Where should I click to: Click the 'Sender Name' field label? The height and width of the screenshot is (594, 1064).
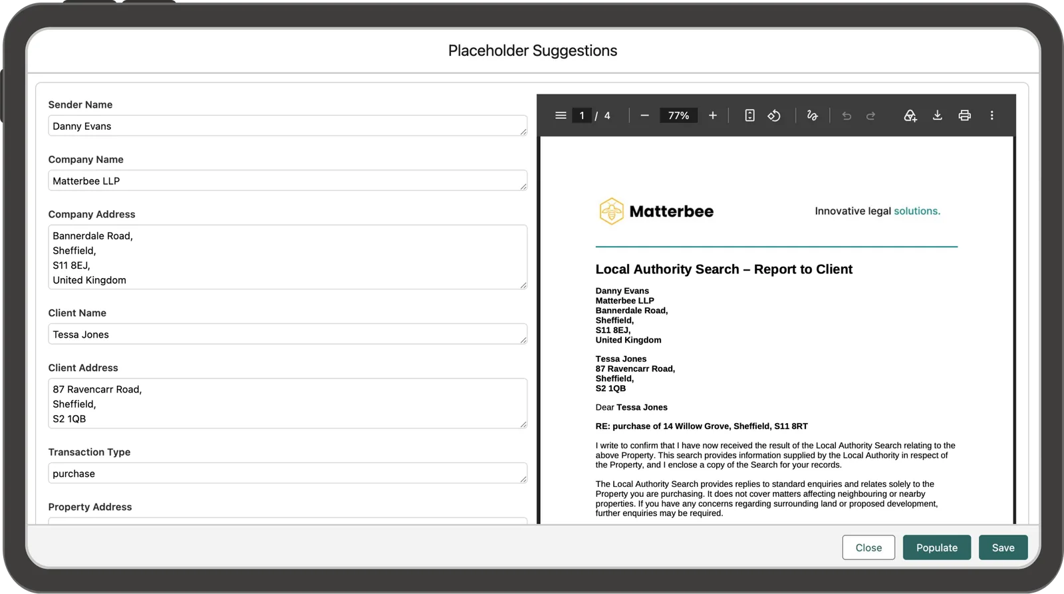click(80, 104)
